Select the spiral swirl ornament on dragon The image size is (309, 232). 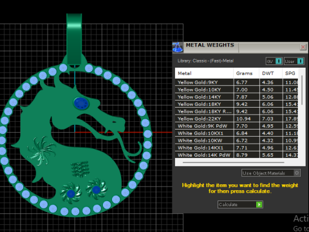[41, 150]
